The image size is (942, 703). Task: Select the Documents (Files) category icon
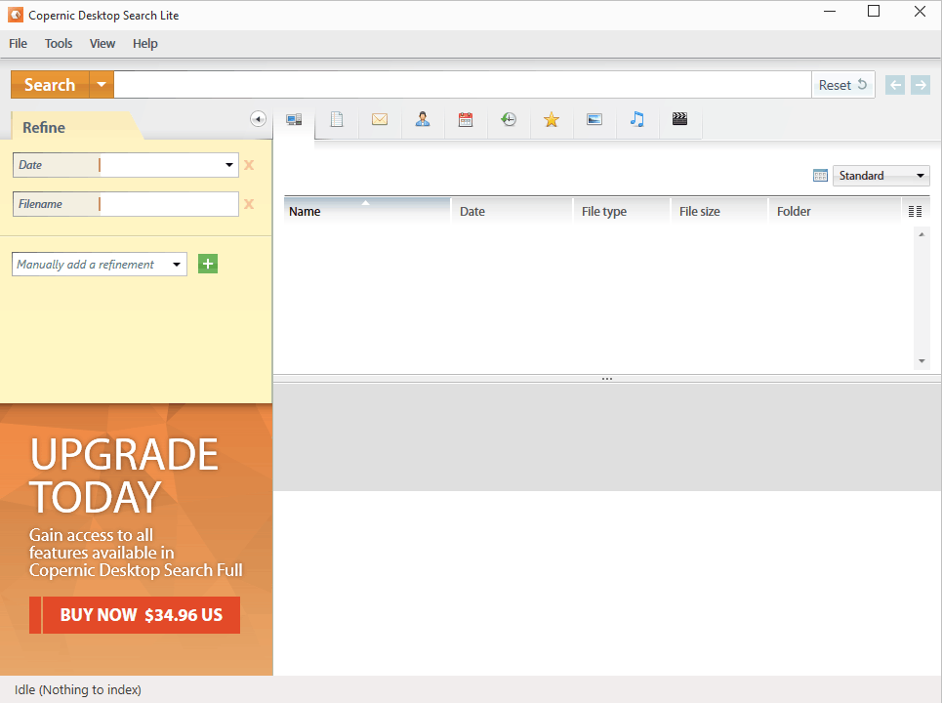tap(337, 119)
